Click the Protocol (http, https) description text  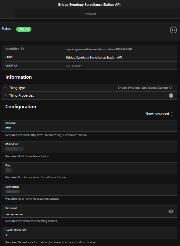[46, 135]
